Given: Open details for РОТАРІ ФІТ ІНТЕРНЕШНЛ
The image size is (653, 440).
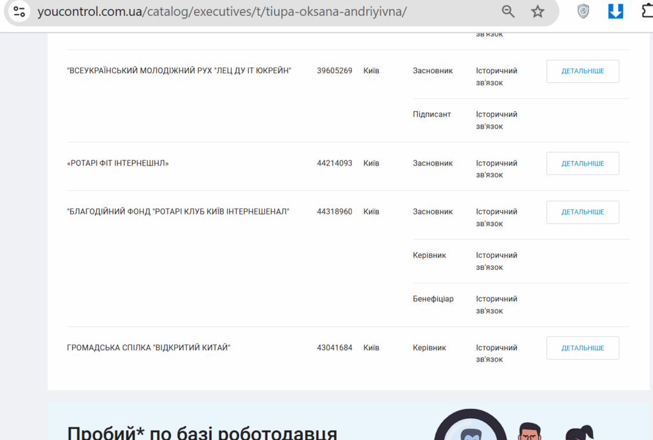Looking at the screenshot, I should (583, 164).
